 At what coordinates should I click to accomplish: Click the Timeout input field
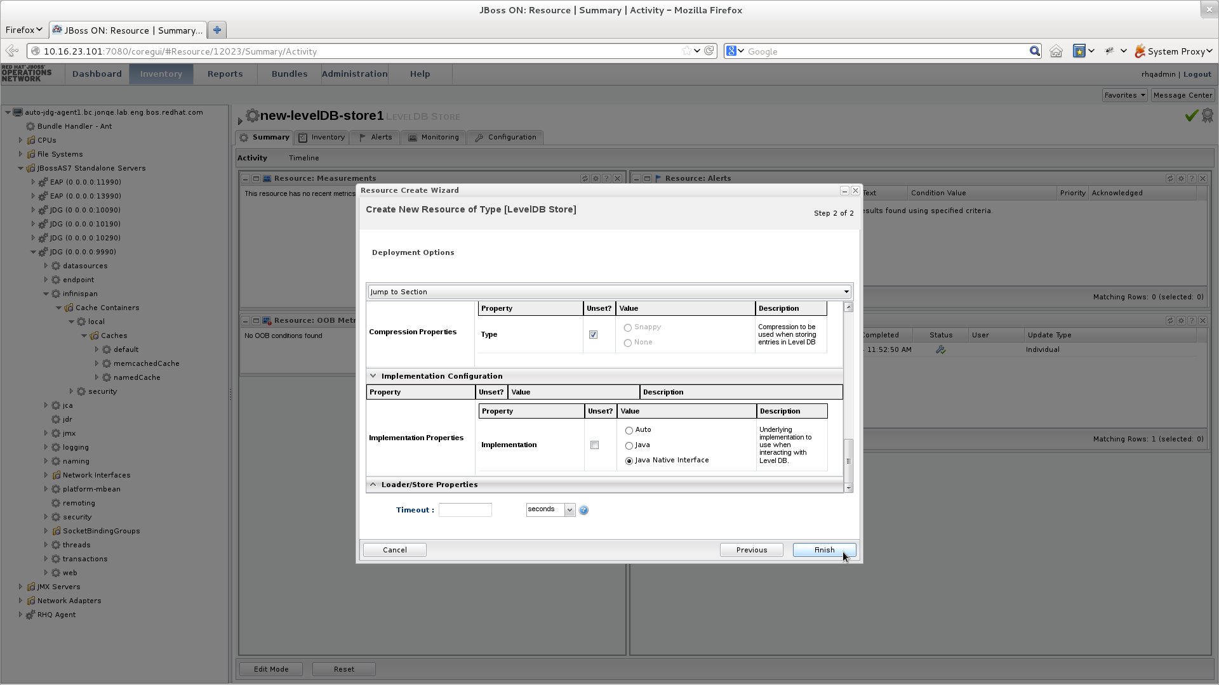[465, 509]
